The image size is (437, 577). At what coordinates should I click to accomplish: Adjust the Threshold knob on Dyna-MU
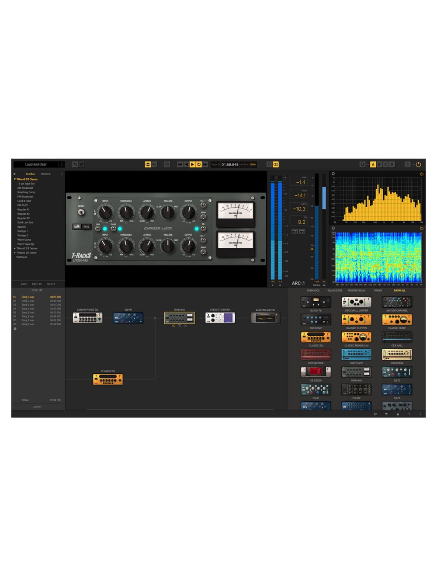(125, 212)
